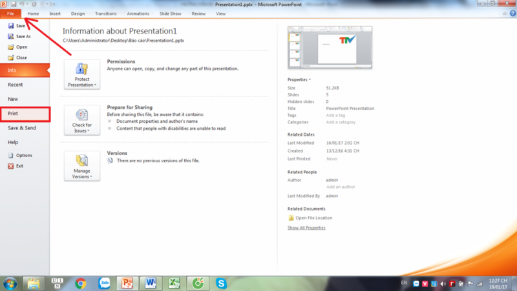
Task: Select Save & Send in the File sidebar
Action: (x=25, y=128)
